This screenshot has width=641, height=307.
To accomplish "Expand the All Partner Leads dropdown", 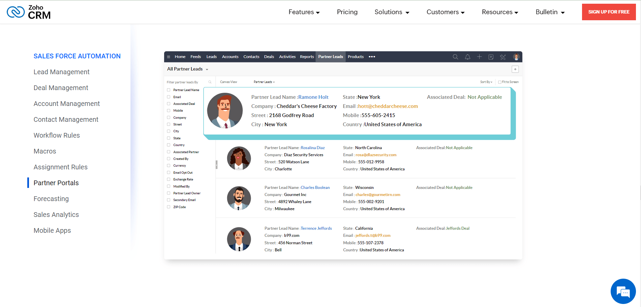I will (188, 69).
